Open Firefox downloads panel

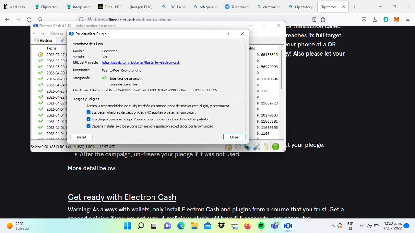point(375,19)
